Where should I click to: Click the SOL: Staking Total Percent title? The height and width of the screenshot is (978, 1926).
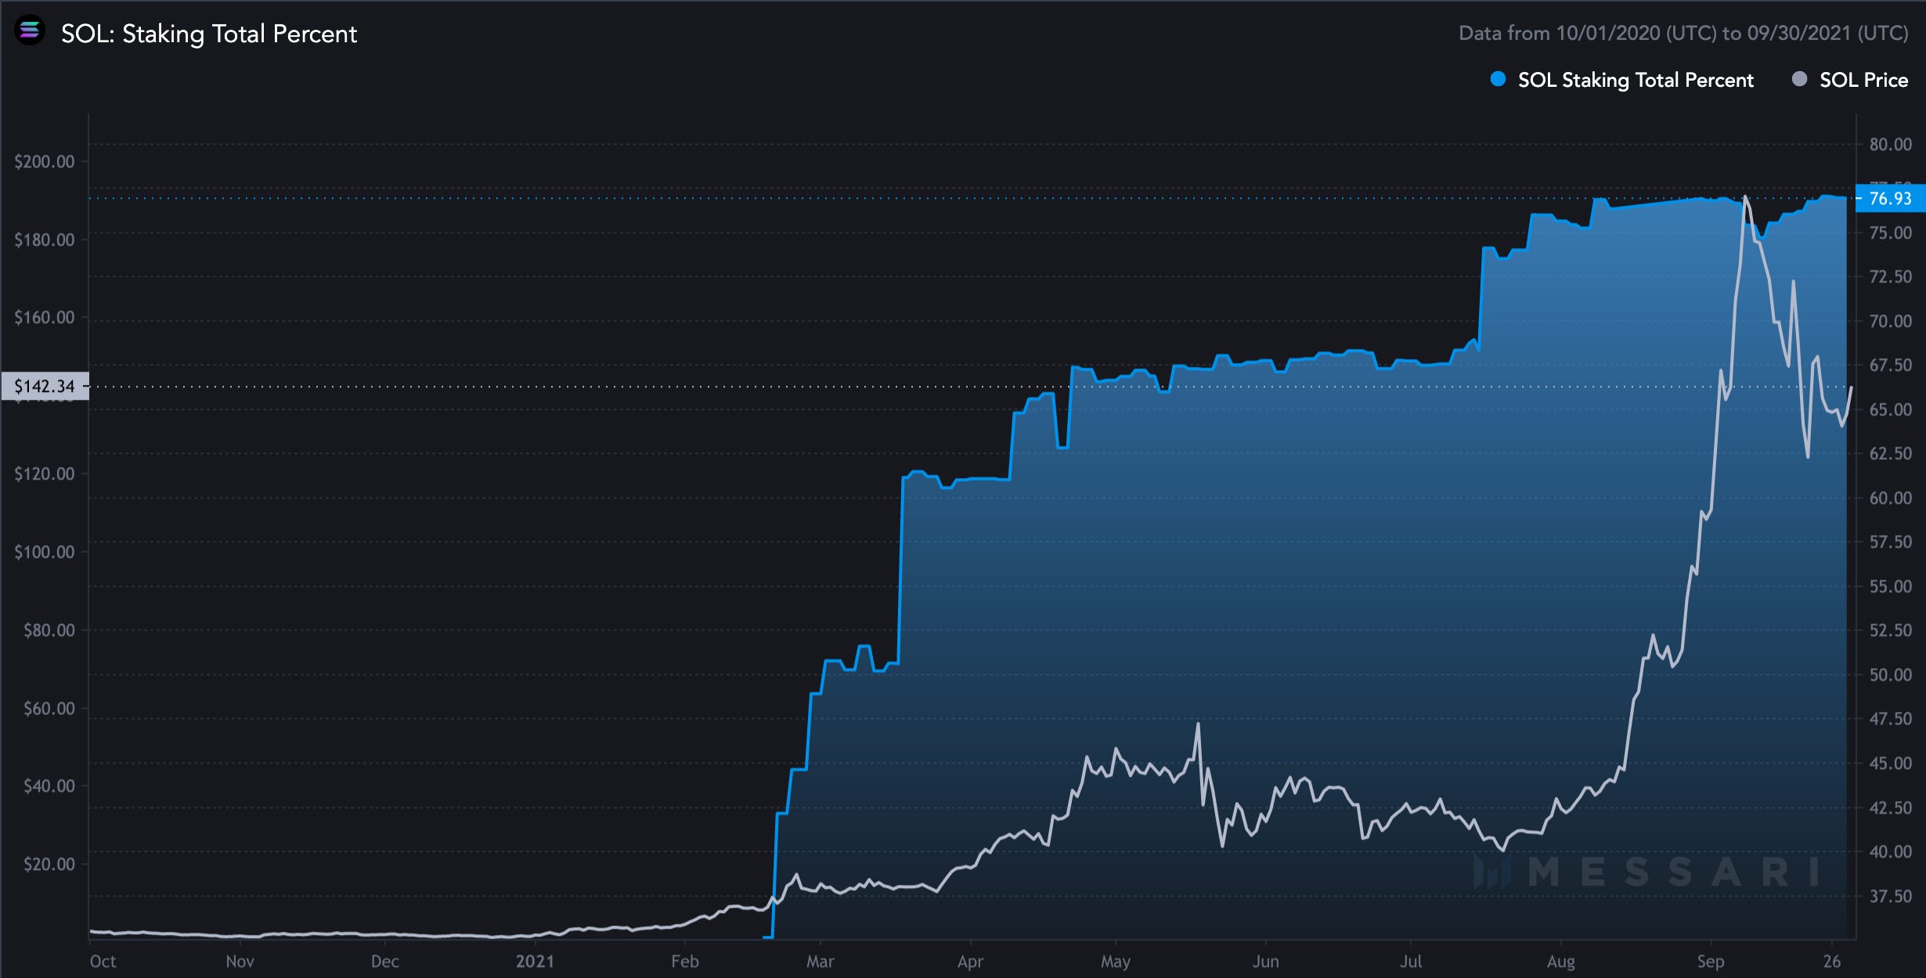click(x=208, y=34)
